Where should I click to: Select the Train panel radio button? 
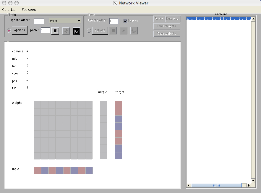coord(9,31)
